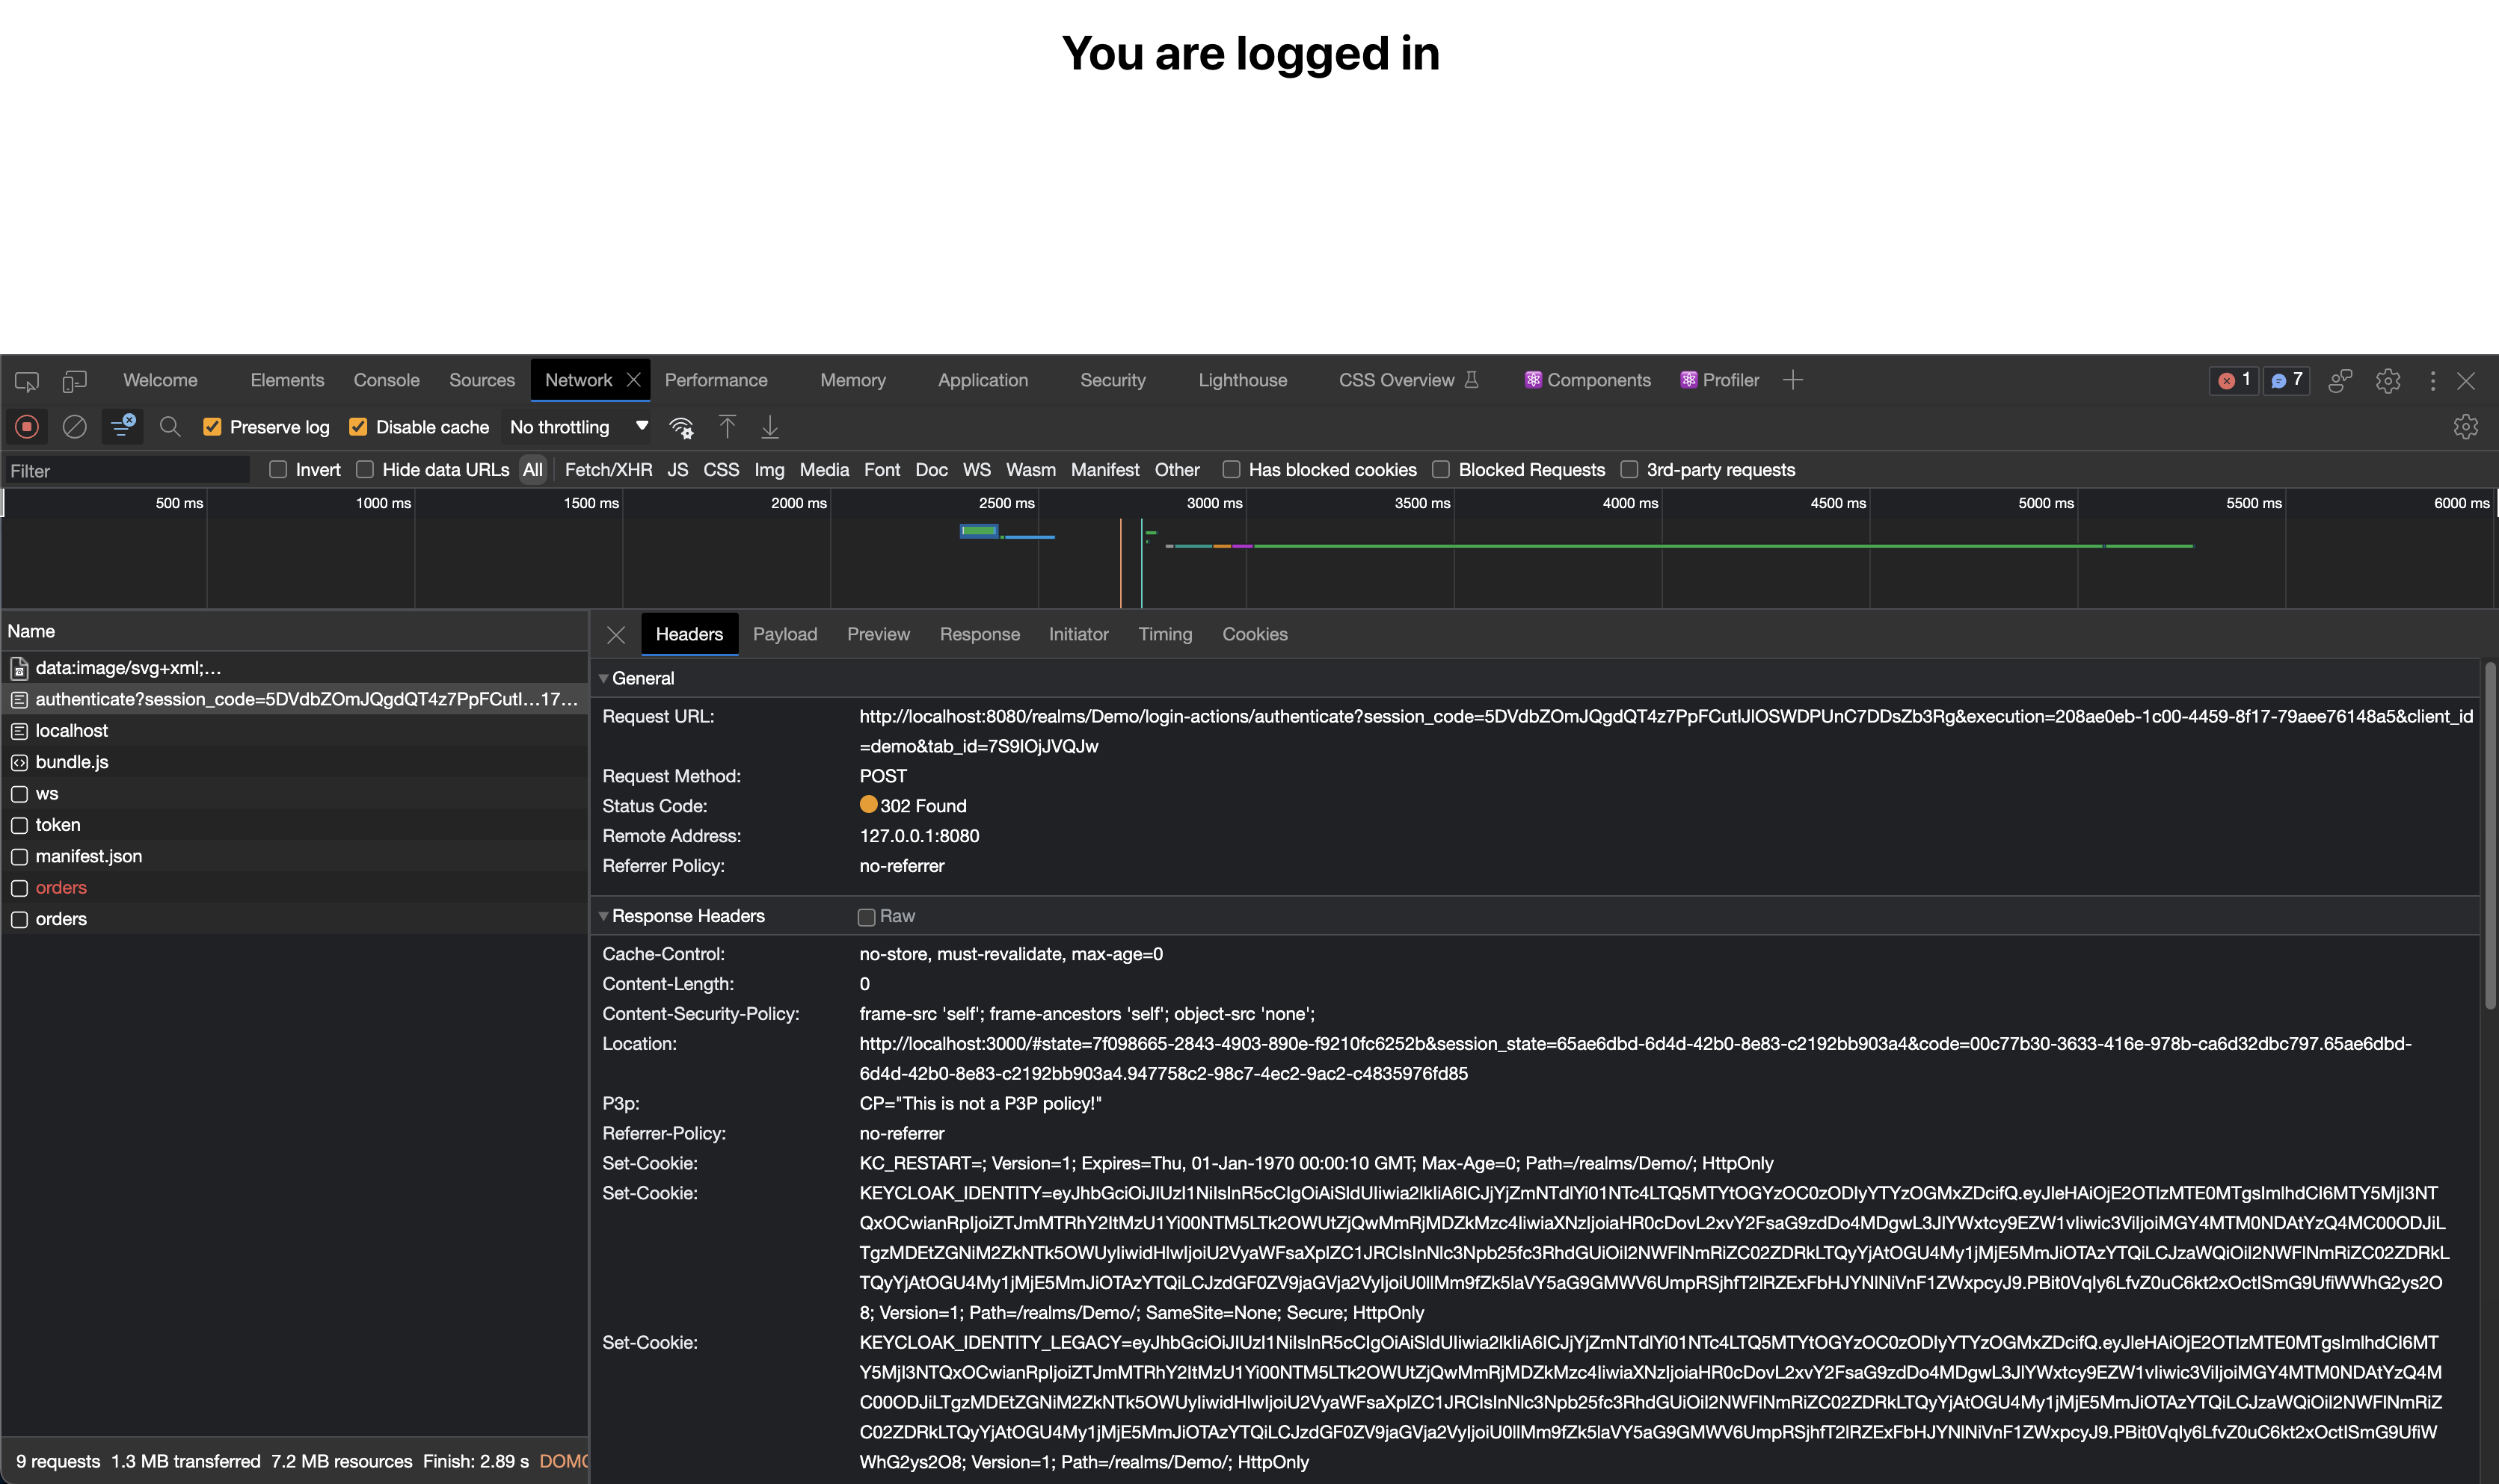Toggle the filter funnel icon
The image size is (2499, 1484).
122,427
